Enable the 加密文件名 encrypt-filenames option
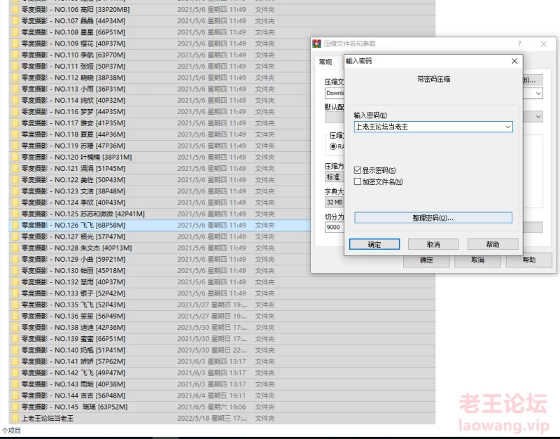This screenshot has height=439, width=560. click(358, 183)
